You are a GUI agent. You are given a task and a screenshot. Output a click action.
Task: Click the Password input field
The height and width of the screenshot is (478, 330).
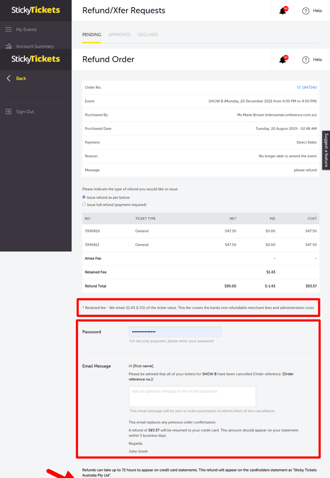tap(175, 332)
